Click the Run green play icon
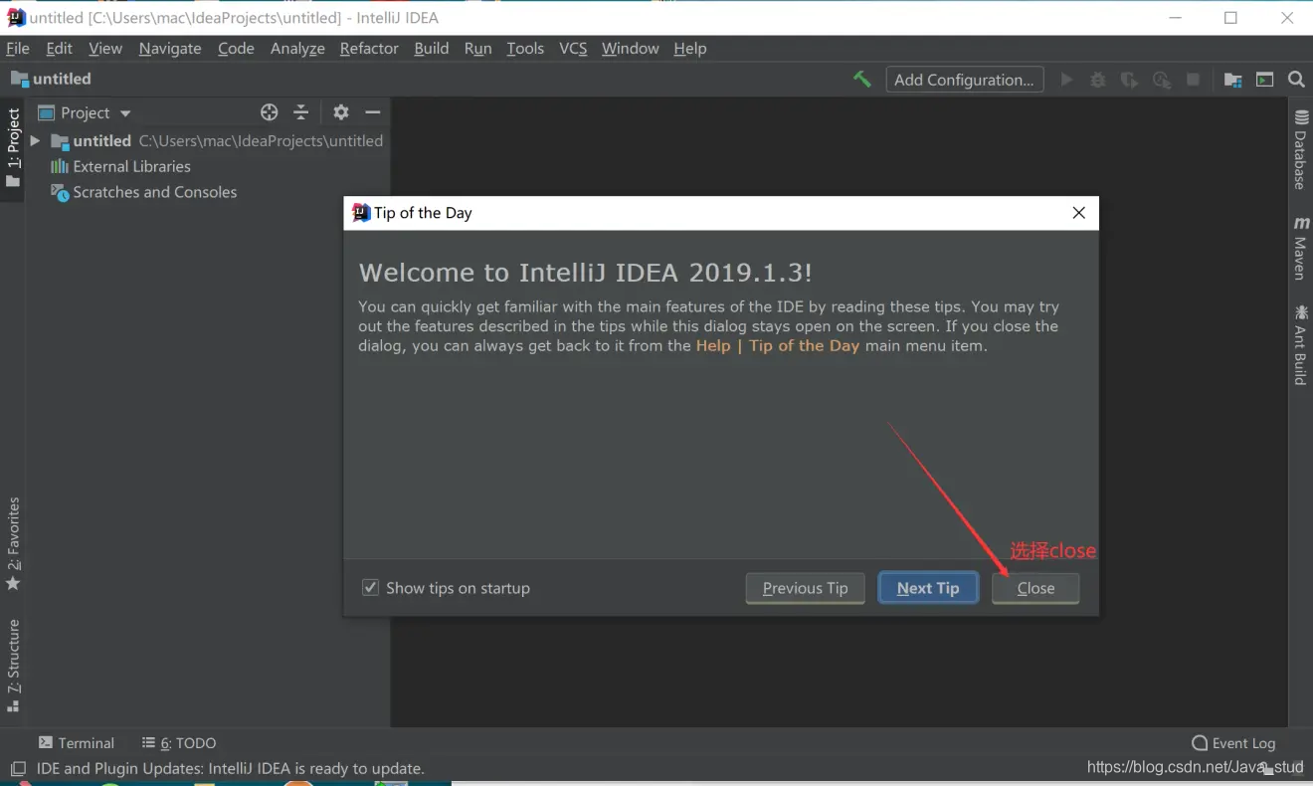This screenshot has width=1313, height=786. [x=1066, y=80]
